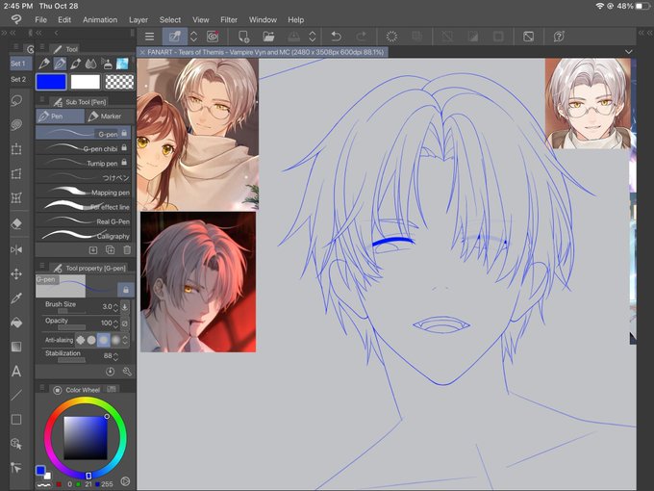The width and height of the screenshot is (654, 491).
Task: Click the loading-circle clear icon in the command bar
Action: point(391,37)
